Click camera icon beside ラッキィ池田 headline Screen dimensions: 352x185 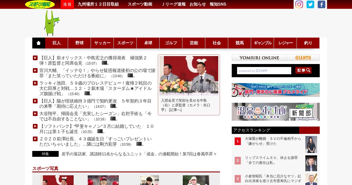pyautogui.click(x=88, y=94)
